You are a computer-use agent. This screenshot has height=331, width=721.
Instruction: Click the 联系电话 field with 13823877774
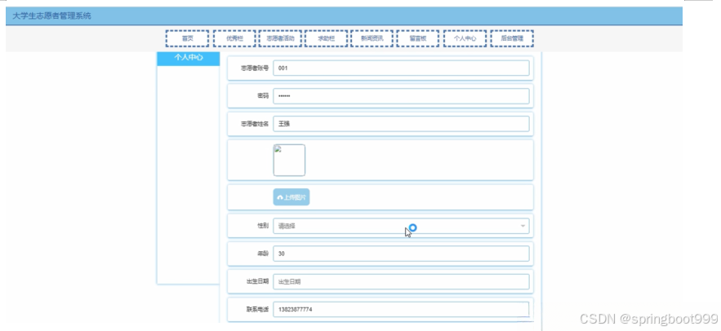(401, 310)
